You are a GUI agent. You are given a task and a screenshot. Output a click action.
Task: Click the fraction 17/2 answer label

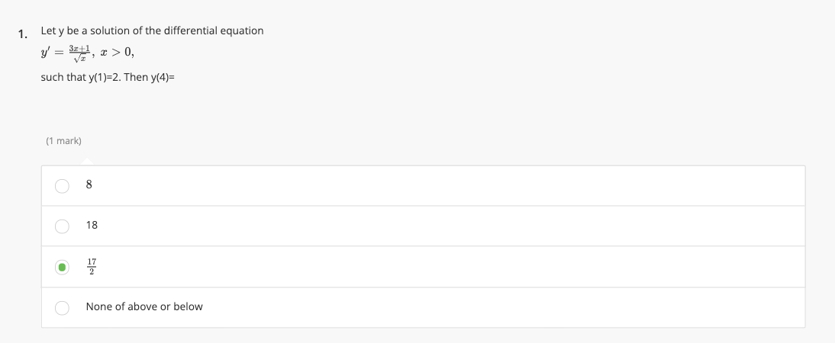92,266
